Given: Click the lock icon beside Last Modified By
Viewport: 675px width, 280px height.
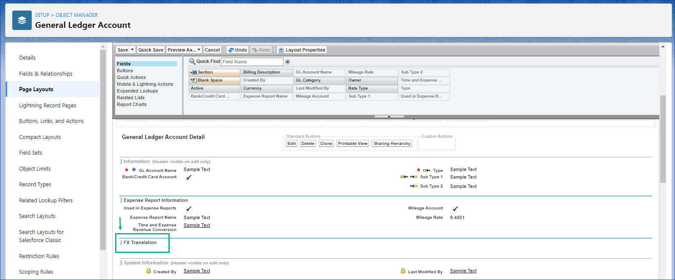Looking at the screenshot, I should (x=403, y=271).
